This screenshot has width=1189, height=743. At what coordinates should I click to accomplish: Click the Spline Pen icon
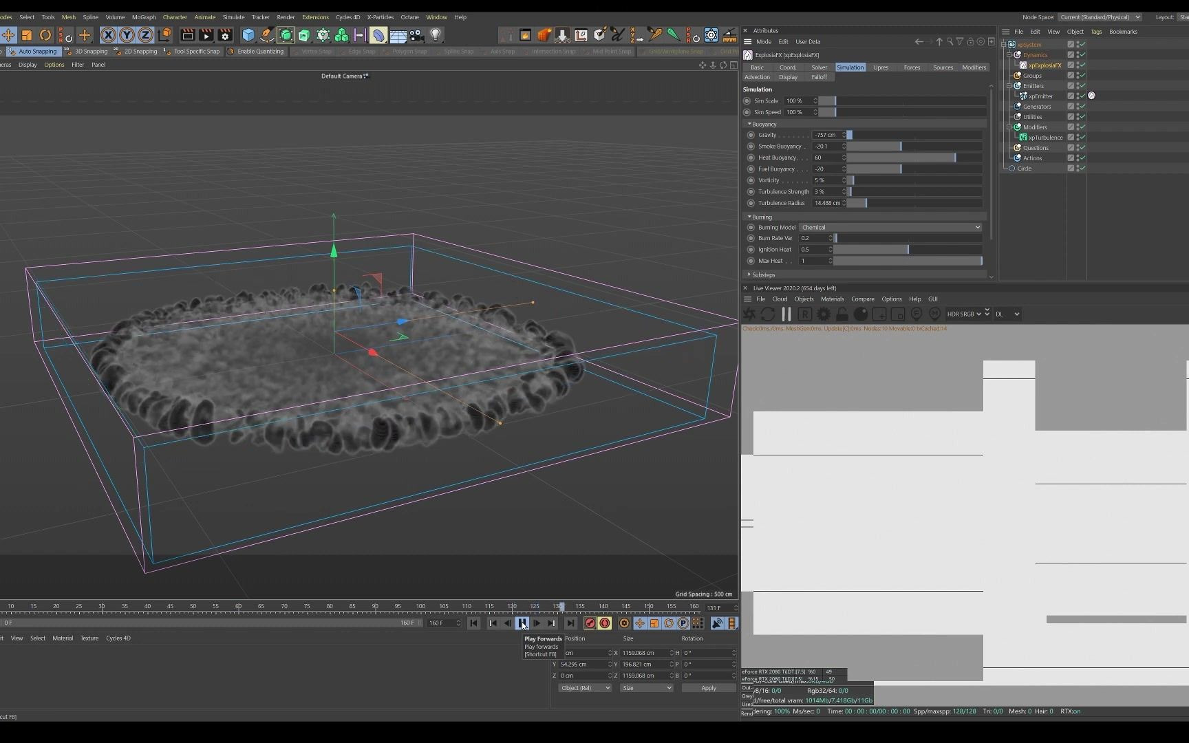click(267, 35)
